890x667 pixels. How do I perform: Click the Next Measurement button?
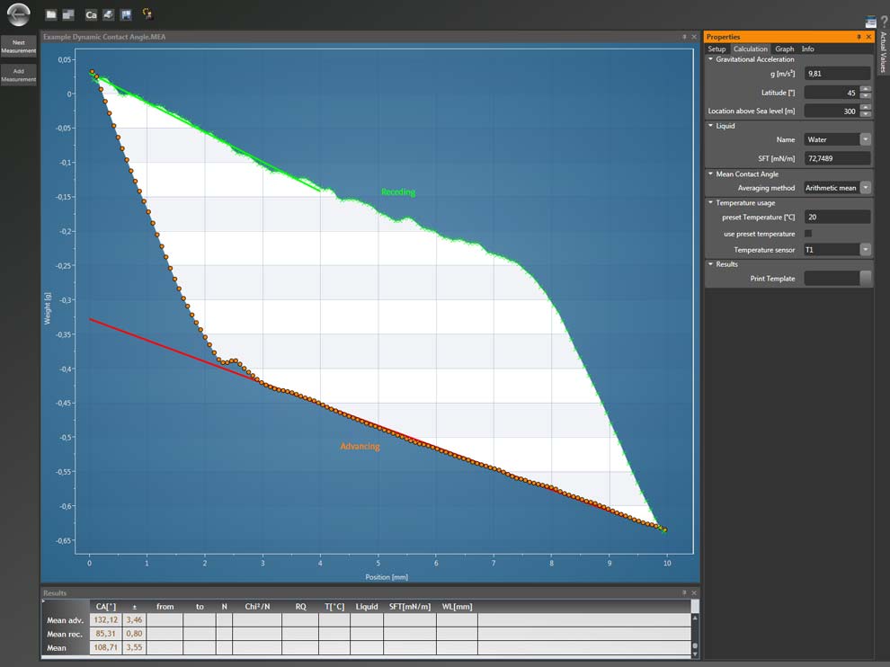click(x=18, y=45)
